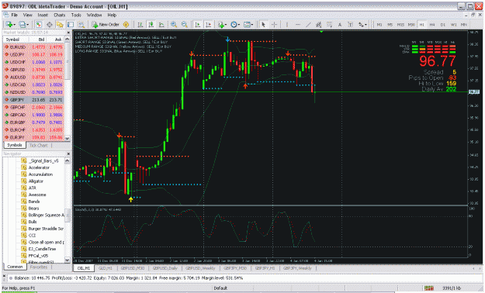This screenshot has height=293, width=485.
Task: Toggle the Navigator star-folder icon
Action: pyautogui.click(x=60, y=25)
